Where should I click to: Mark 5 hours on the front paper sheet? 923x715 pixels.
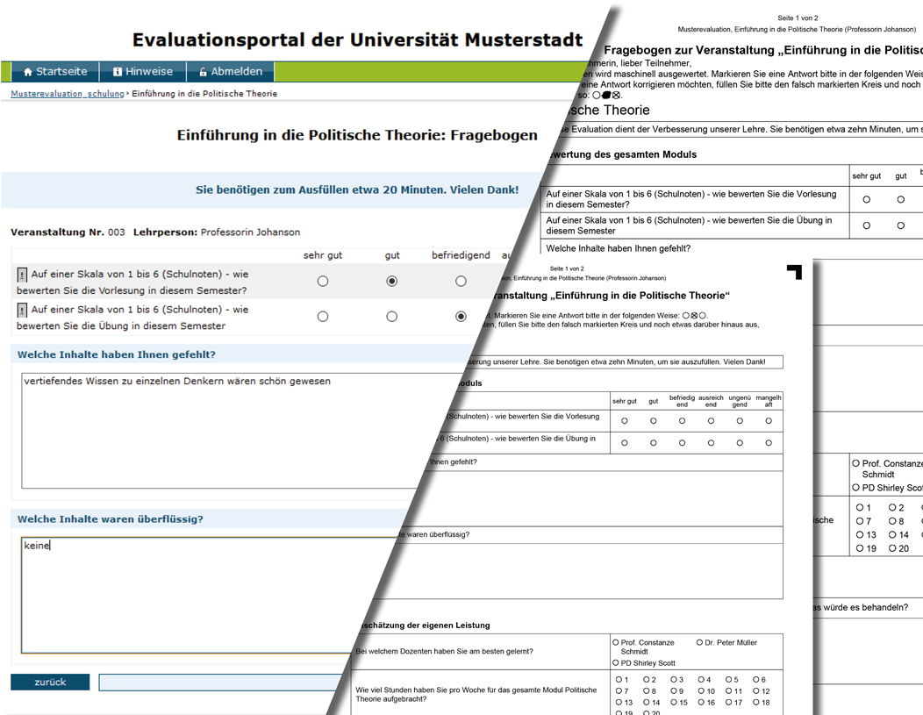(x=729, y=680)
